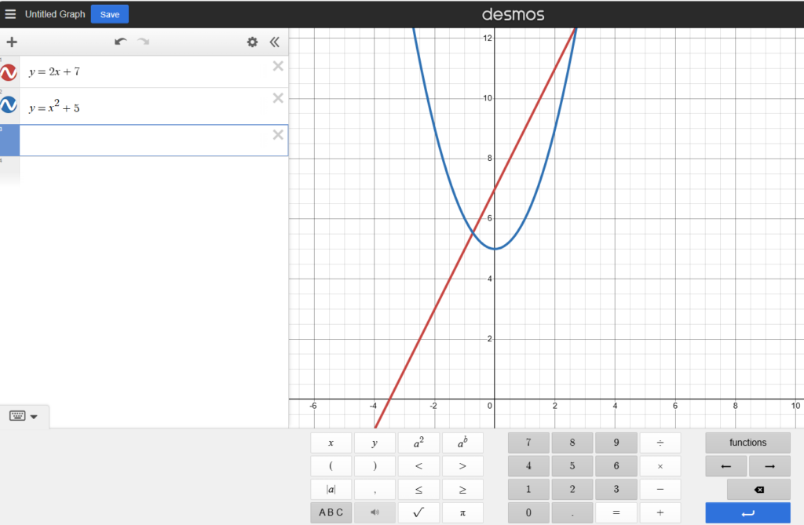
Task: Insert greater-than symbol
Action: click(462, 466)
